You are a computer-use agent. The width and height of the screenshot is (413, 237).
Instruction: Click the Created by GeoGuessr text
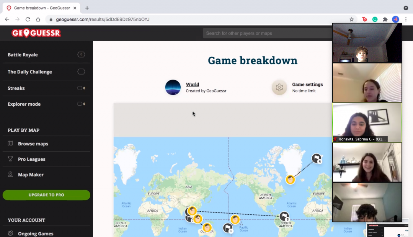click(206, 91)
